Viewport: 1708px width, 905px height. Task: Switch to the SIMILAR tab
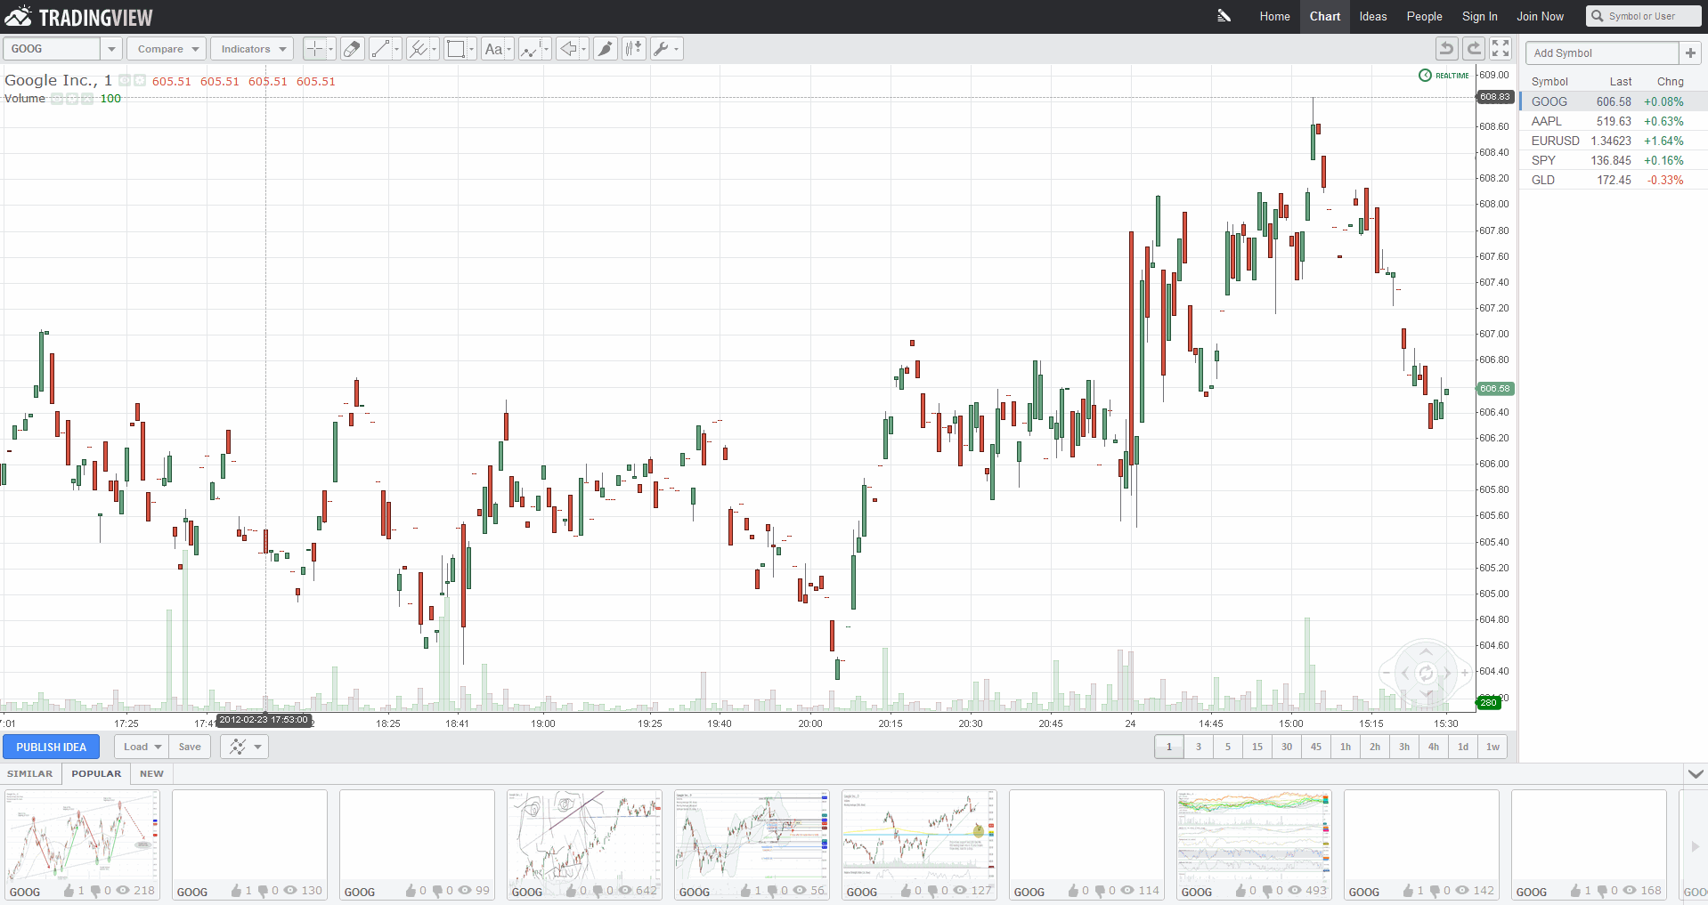tap(30, 773)
